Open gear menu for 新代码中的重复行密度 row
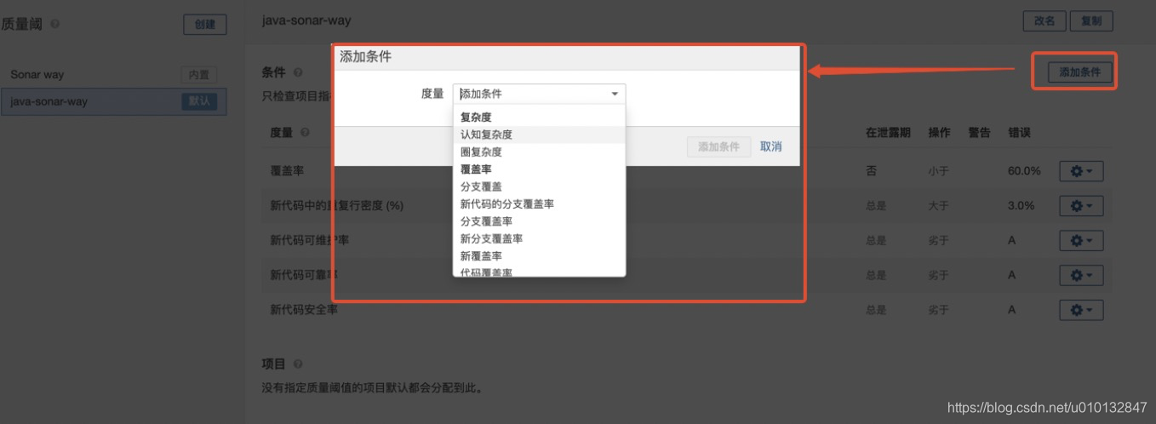The height and width of the screenshot is (424, 1156). click(1081, 206)
